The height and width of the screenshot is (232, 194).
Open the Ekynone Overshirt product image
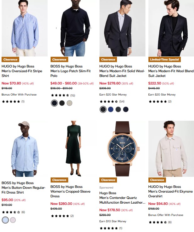click(x=171, y=149)
